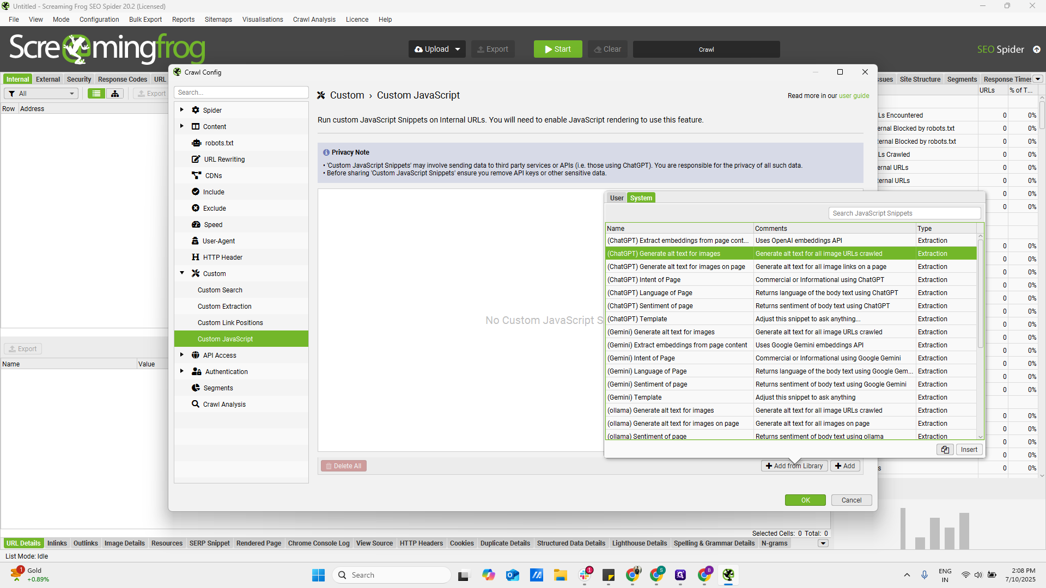Click the copy snippet icon beside Insert

tap(945, 450)
